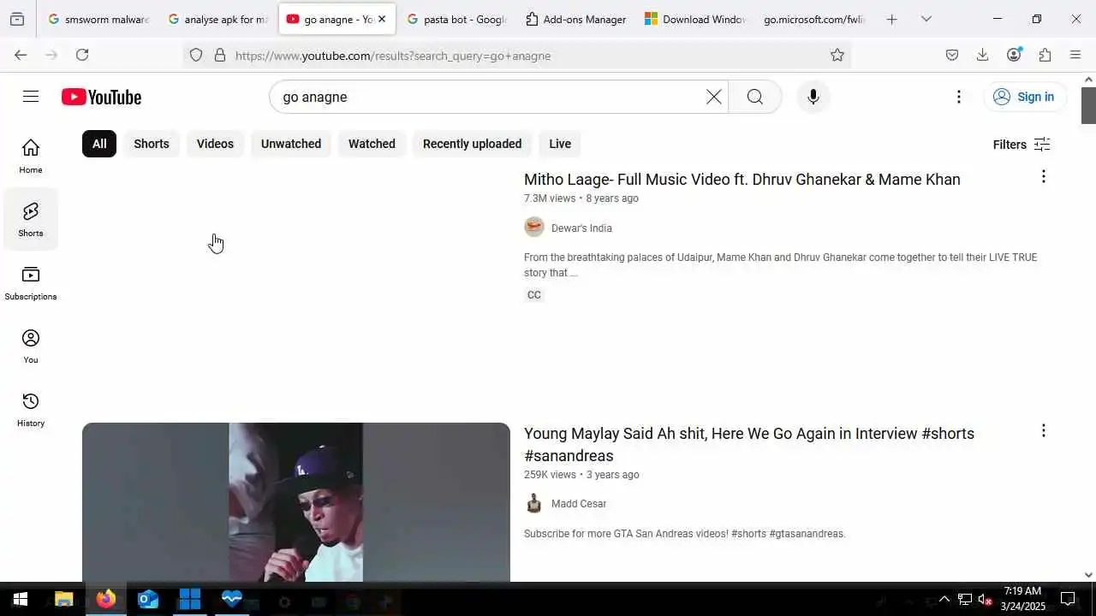Bookmark this page with star
This screenshot has width=1096, height=616.
pyautogui.click(x=837, y=55)
